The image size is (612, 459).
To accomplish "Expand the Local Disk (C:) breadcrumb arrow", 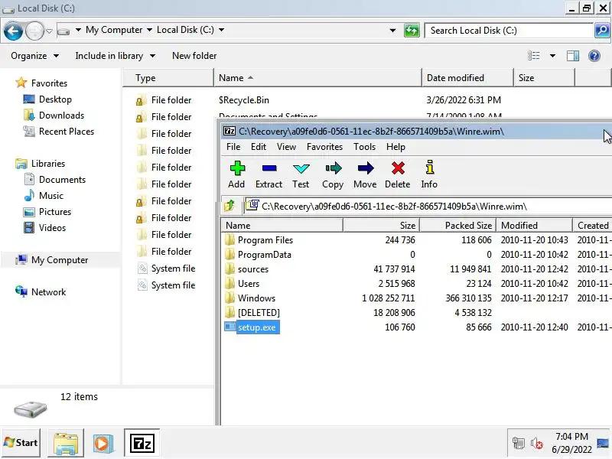I will coord(221,30).
